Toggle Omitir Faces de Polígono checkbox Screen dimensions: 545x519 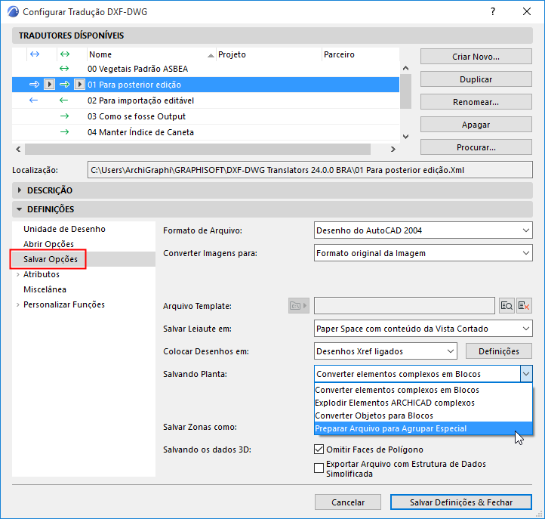(319, 449)
